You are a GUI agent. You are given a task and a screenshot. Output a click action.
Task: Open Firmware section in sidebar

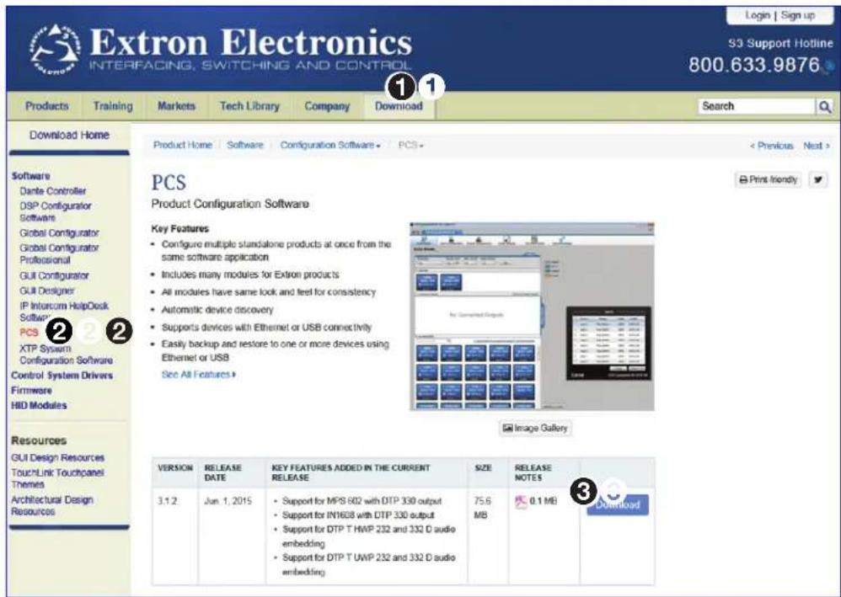click(32, 390)
